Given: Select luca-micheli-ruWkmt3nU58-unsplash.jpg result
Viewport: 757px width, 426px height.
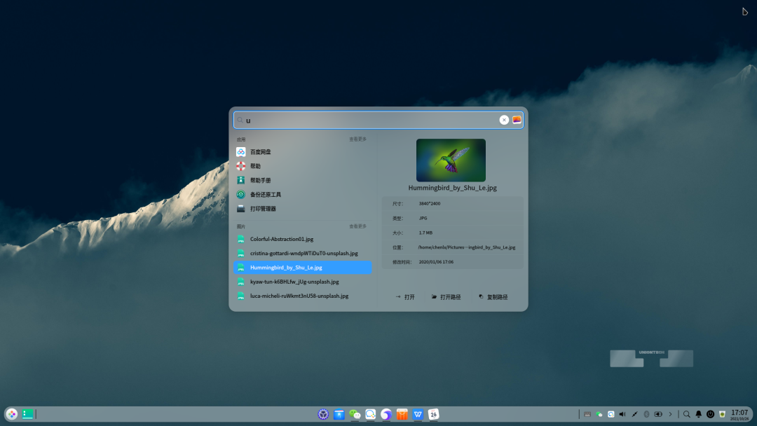Looking at the screenshot, I should [x=303, y=296].
